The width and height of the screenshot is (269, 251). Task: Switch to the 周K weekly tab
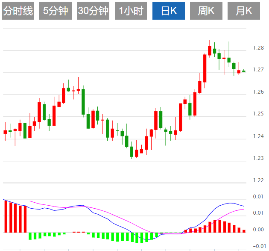pos(206,11)
